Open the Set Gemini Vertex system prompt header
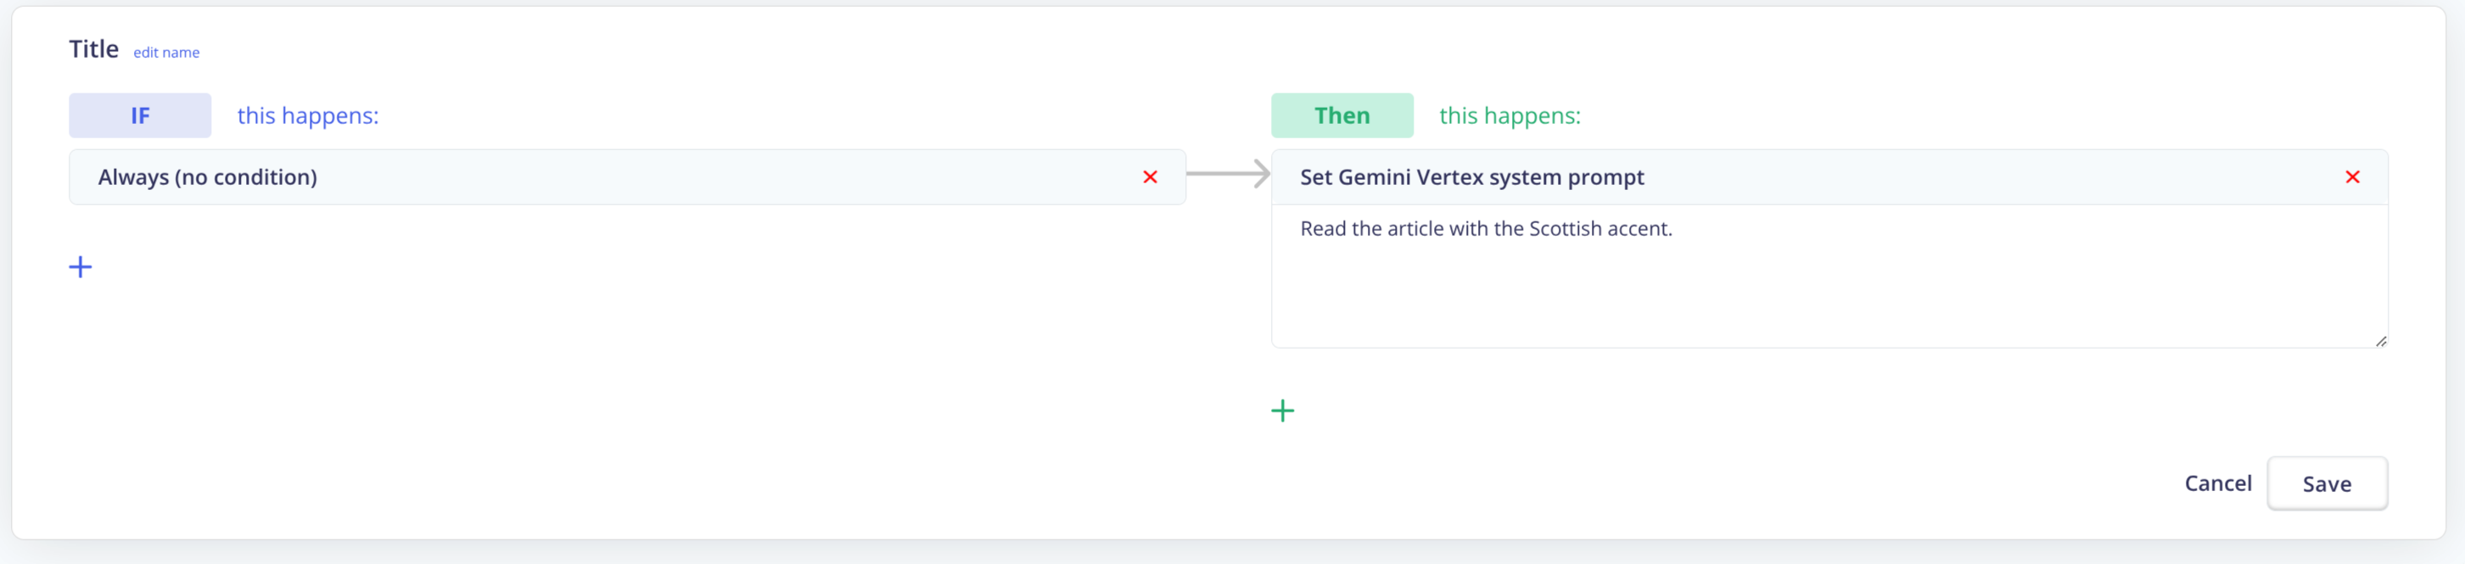Viewport: 2465px width, 564px height. coord(1471,177)
